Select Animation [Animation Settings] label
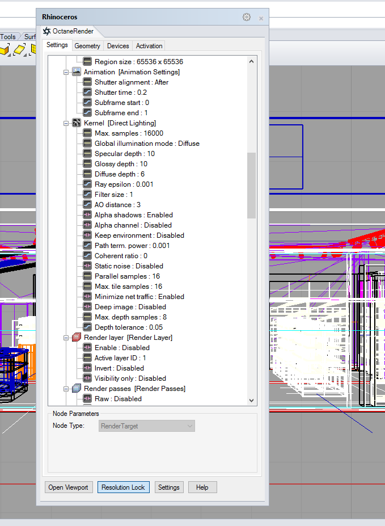The height and width of the screenshot is (526, 385). point(132,72)
